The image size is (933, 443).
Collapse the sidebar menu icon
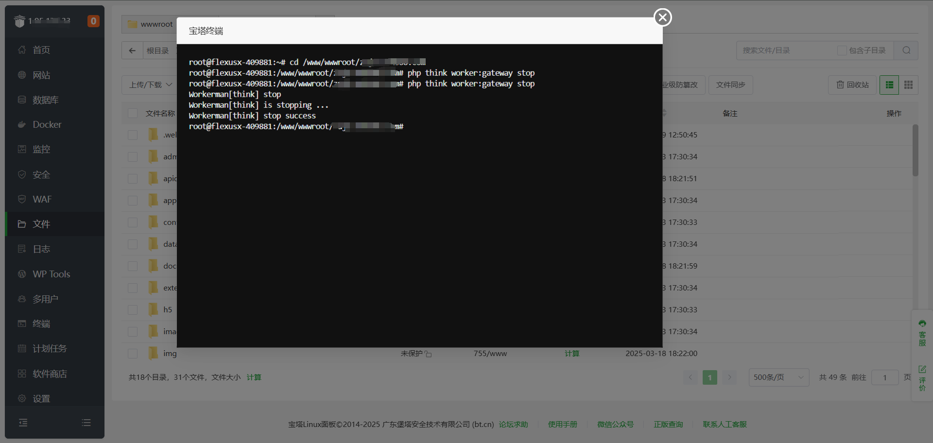(x=23, y=423)
